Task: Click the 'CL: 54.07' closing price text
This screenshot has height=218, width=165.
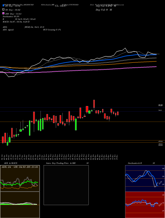Action: 61,6
